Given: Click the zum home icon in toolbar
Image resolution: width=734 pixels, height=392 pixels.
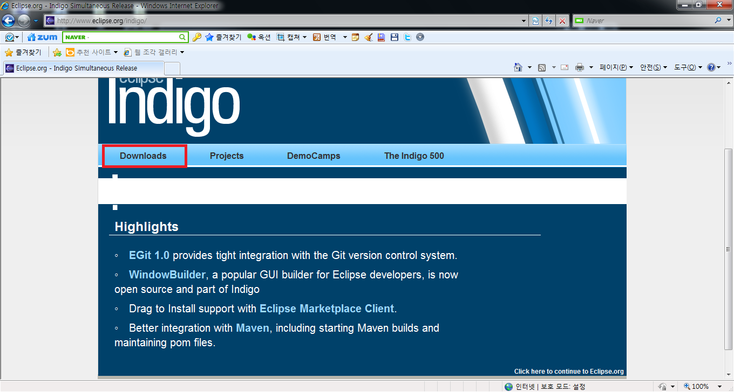Looking at the screenshot, I should click(x=42, y=37).
